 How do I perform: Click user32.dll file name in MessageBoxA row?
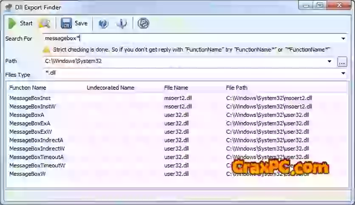point(177,115)
